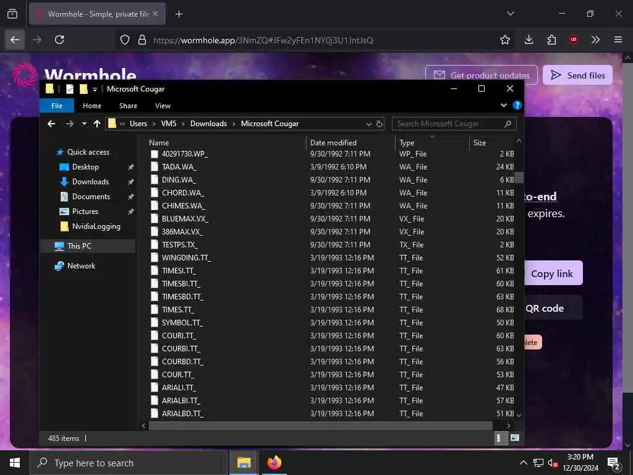Bookmark this page with star icon

pos(504,40)
